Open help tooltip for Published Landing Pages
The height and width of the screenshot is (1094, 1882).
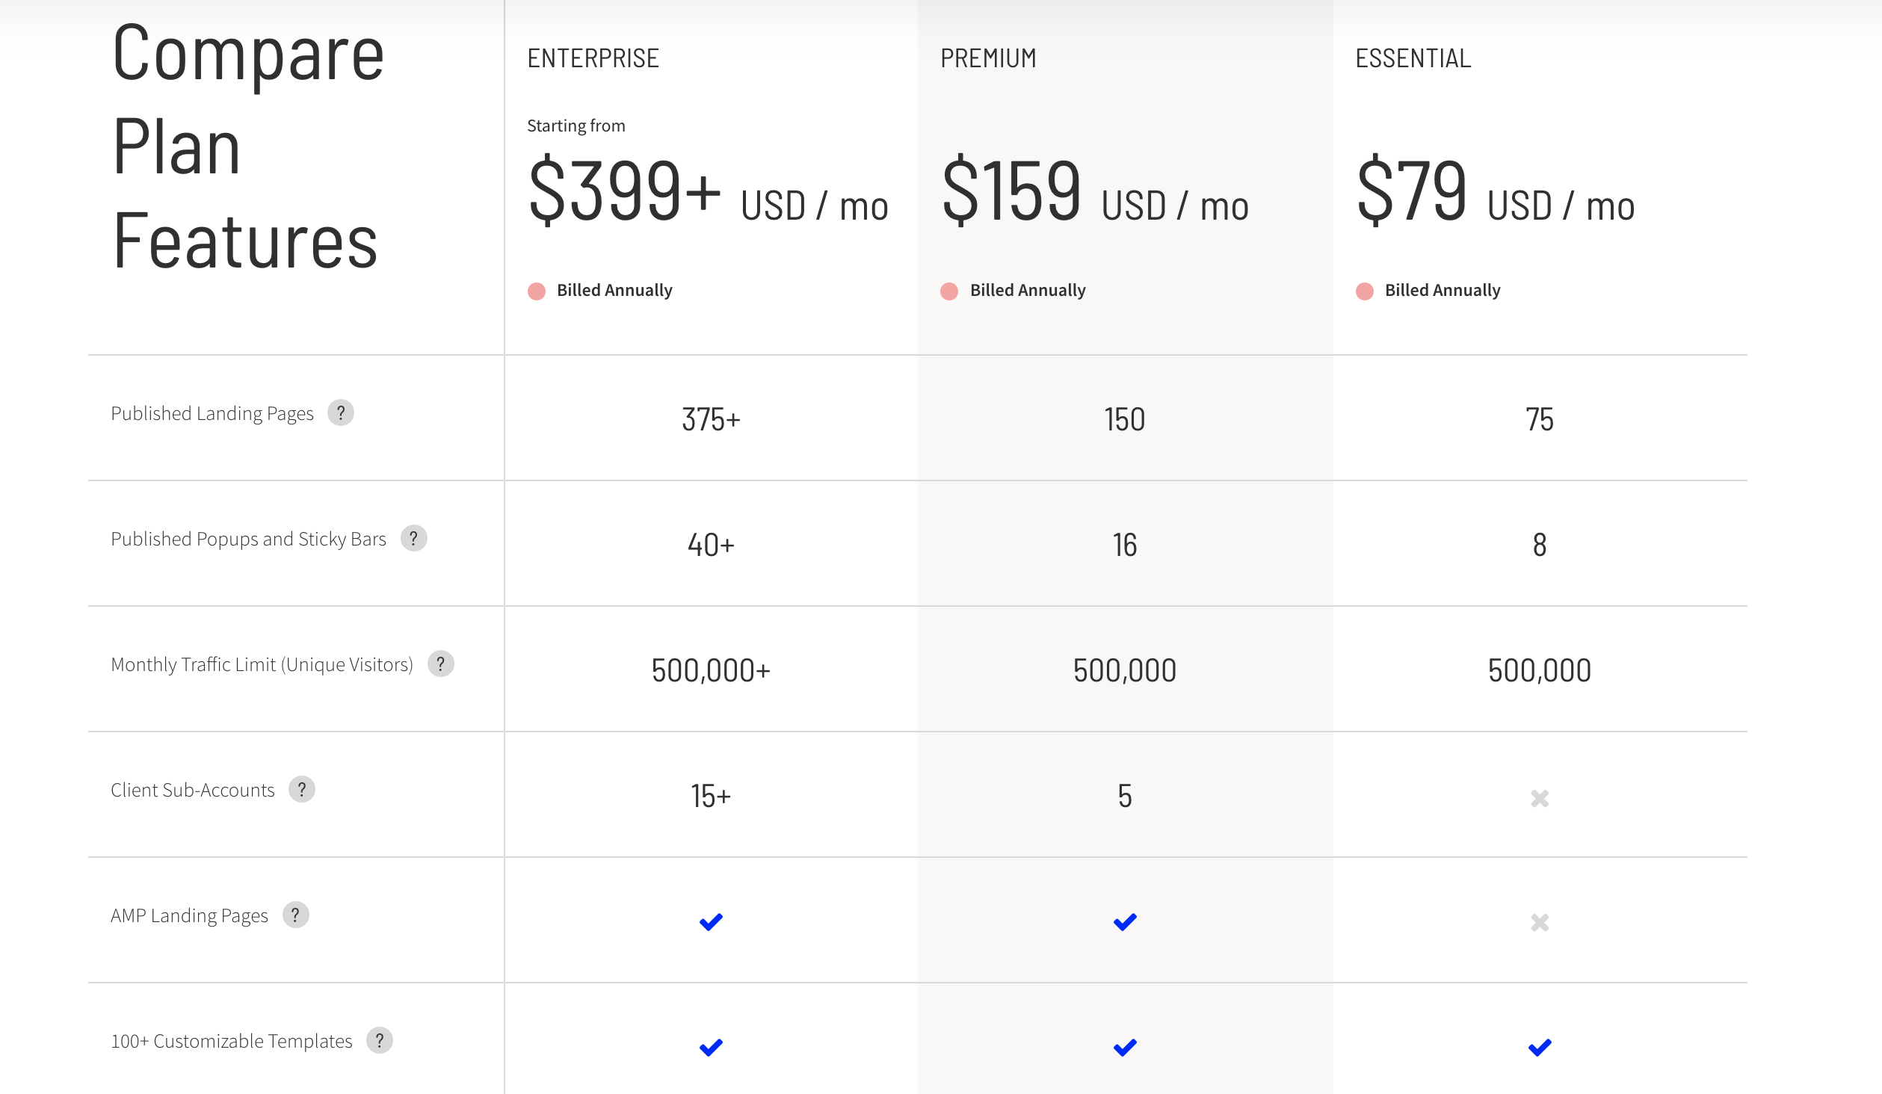pos(341,412)
